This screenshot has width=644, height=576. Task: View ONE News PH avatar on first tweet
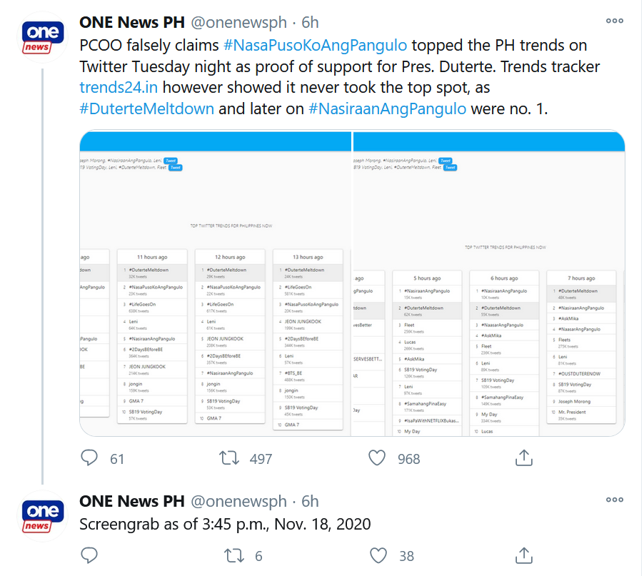click(43, 38)
